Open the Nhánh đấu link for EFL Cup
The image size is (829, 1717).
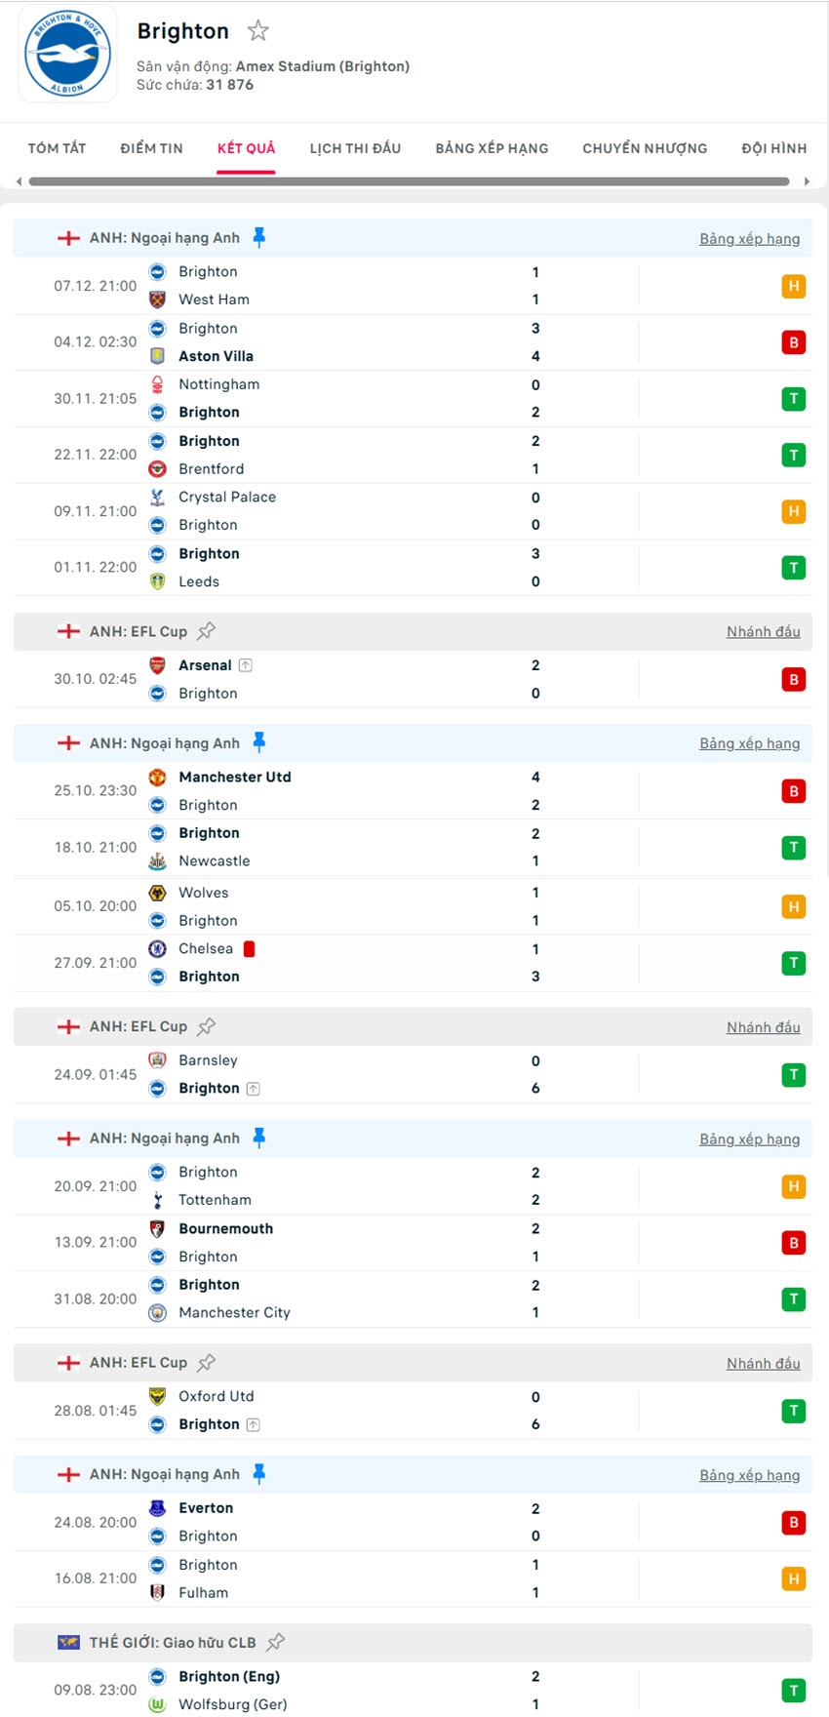(x=764, y=631)
